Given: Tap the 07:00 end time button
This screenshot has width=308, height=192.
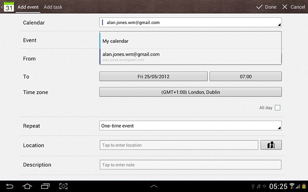Looking at the screenshot, I should click(x=245, y=76).
